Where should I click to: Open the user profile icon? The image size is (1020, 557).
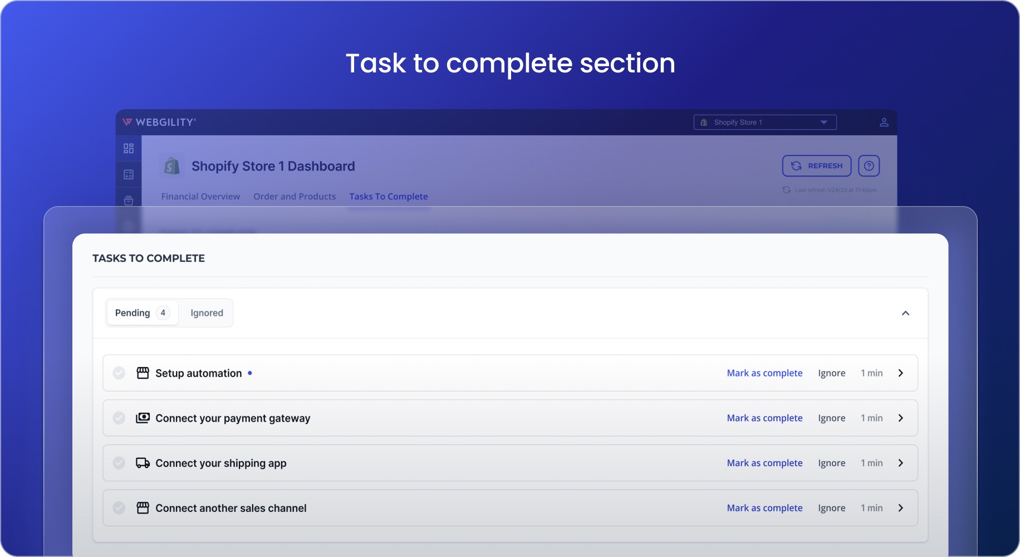tap(884, 122)
